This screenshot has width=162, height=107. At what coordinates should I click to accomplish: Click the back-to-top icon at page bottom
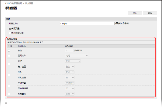[6, 103]
